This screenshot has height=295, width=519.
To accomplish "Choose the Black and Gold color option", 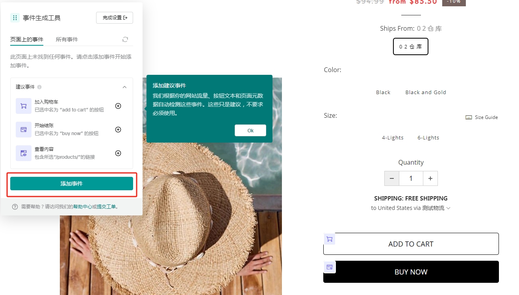I will (426, 92).
